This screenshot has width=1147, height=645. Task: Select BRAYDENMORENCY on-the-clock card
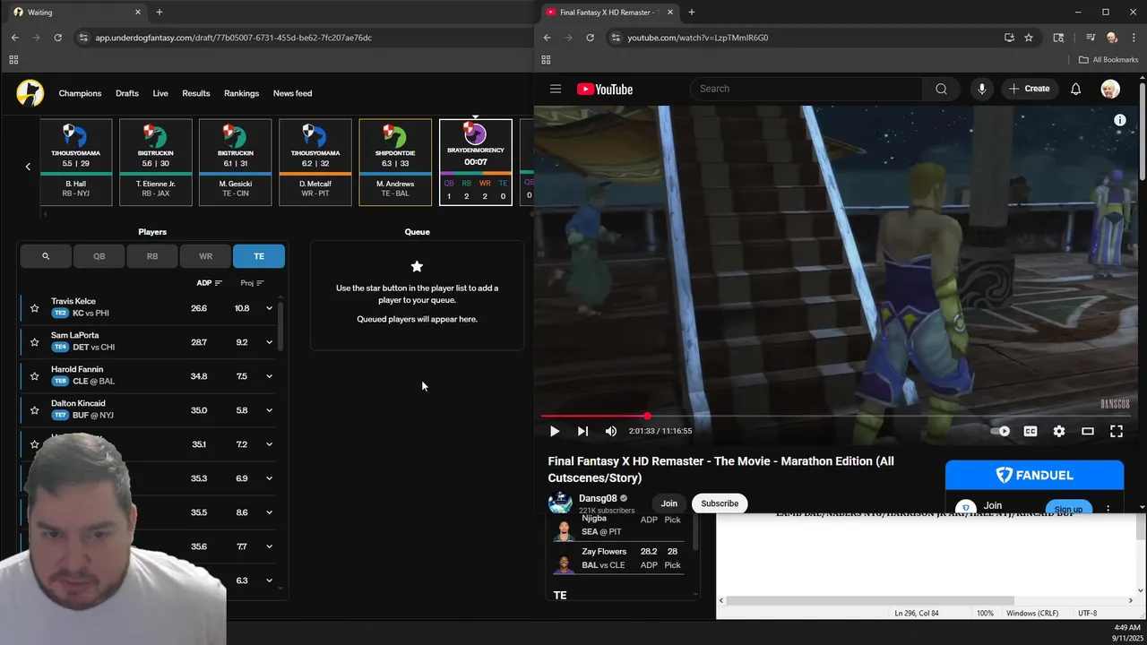(475, 162)
